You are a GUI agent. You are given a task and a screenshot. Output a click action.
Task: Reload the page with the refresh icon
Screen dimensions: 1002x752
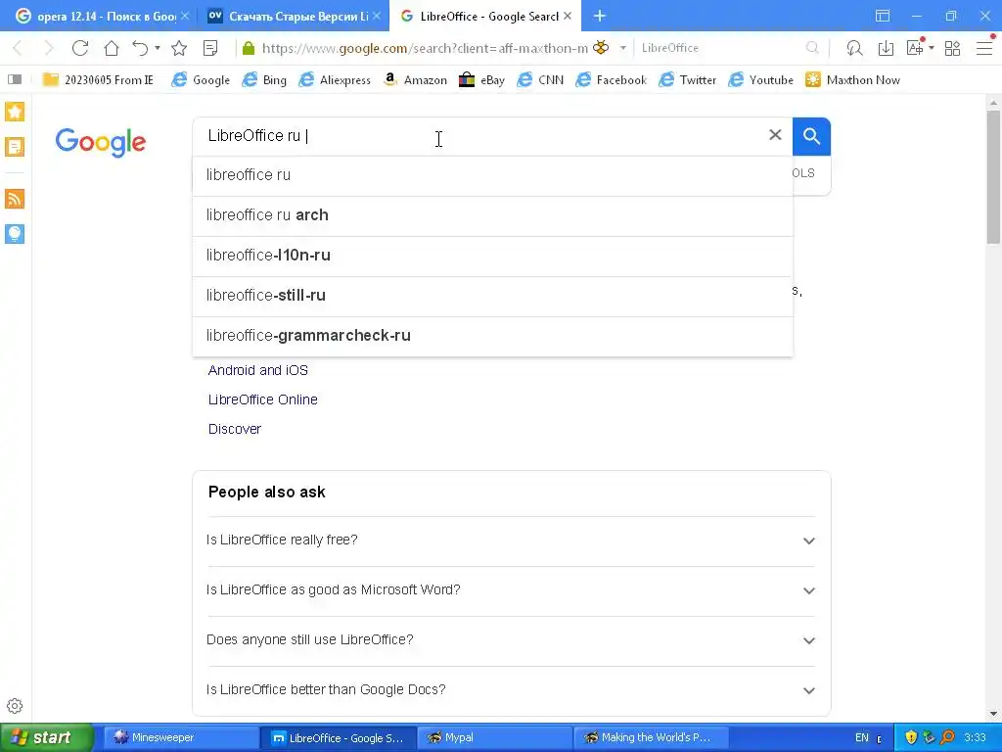click(x=80, y=48)
